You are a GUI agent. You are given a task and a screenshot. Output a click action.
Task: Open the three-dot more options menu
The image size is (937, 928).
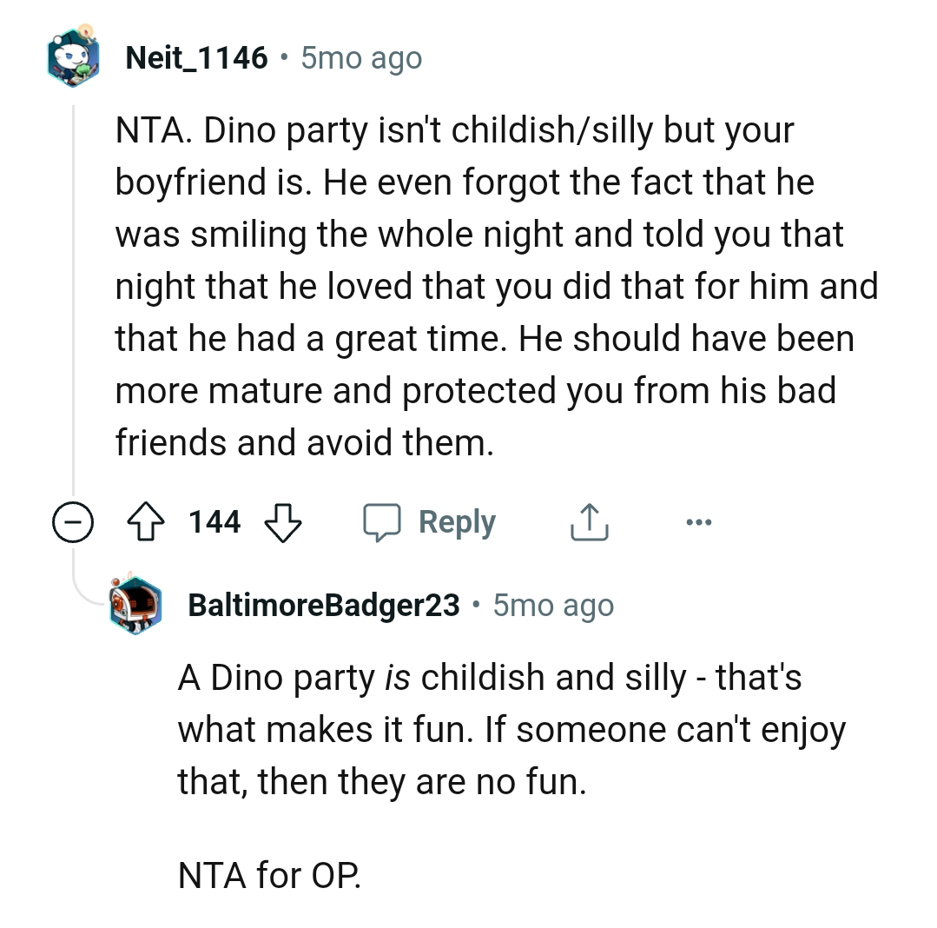tap(697, 523)
